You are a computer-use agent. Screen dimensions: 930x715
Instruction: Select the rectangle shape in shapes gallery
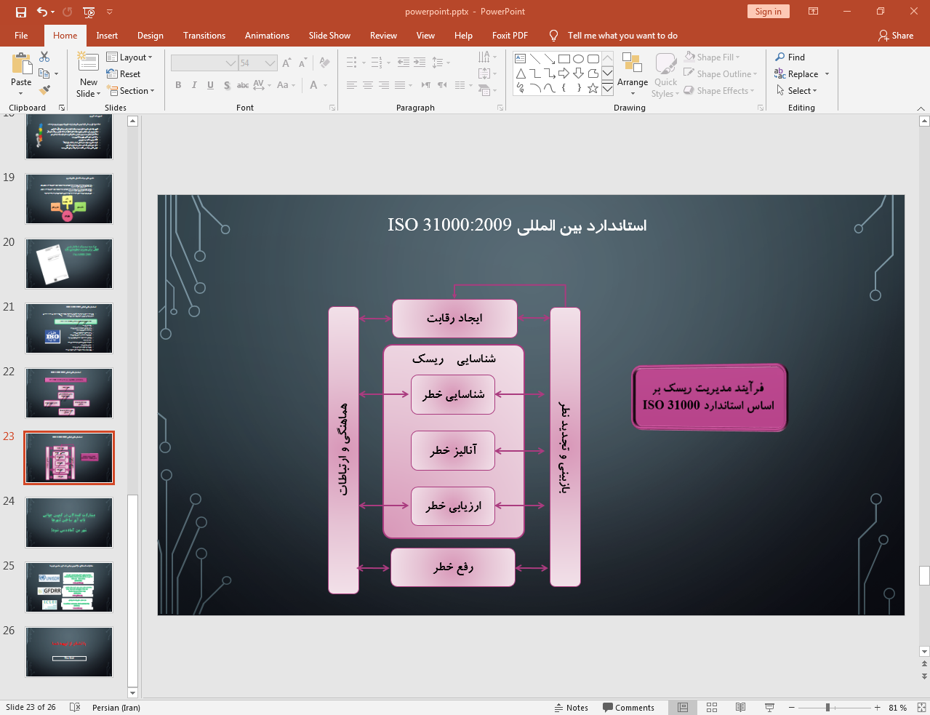coord(564,59)
